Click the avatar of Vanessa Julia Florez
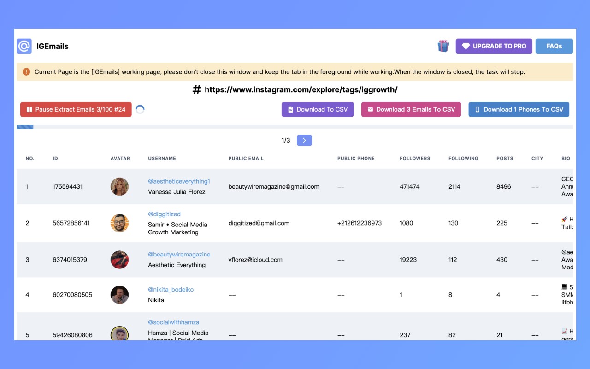 (119, 186)
